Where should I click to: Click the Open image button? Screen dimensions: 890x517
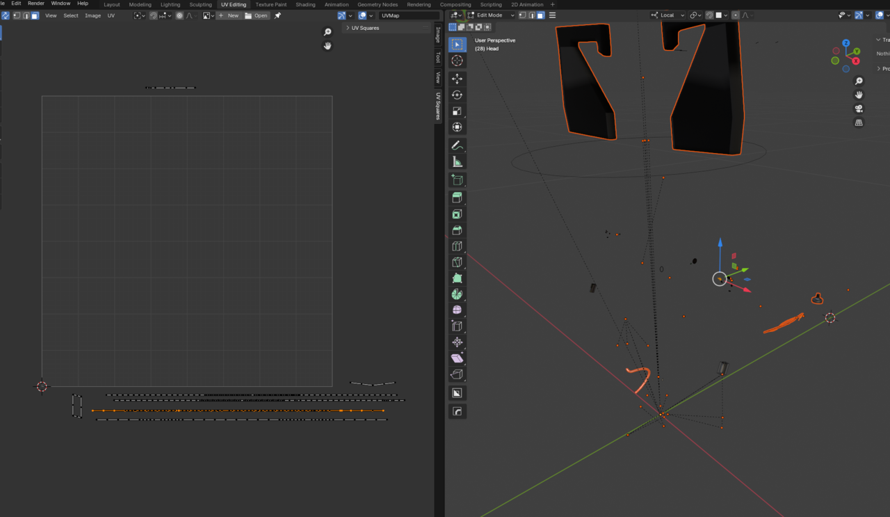[257, 15]
